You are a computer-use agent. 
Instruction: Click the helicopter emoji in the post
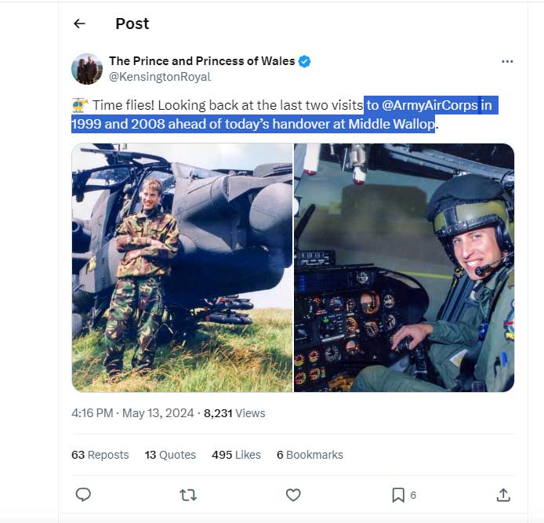pyautogui.click(x=79, y=105)
